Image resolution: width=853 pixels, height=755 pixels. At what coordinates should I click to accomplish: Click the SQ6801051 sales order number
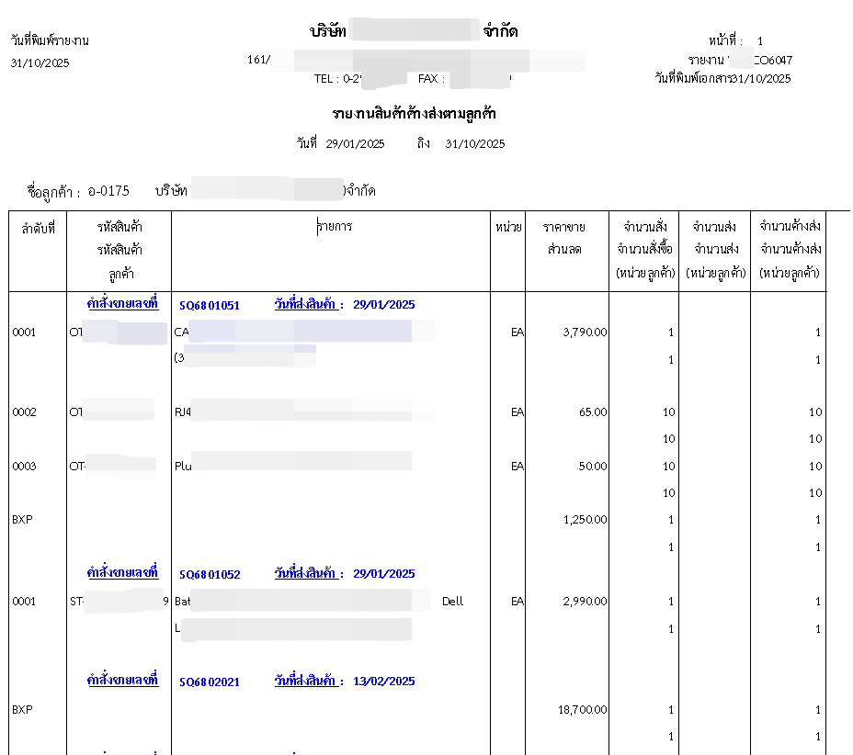(x=210, y=306)
